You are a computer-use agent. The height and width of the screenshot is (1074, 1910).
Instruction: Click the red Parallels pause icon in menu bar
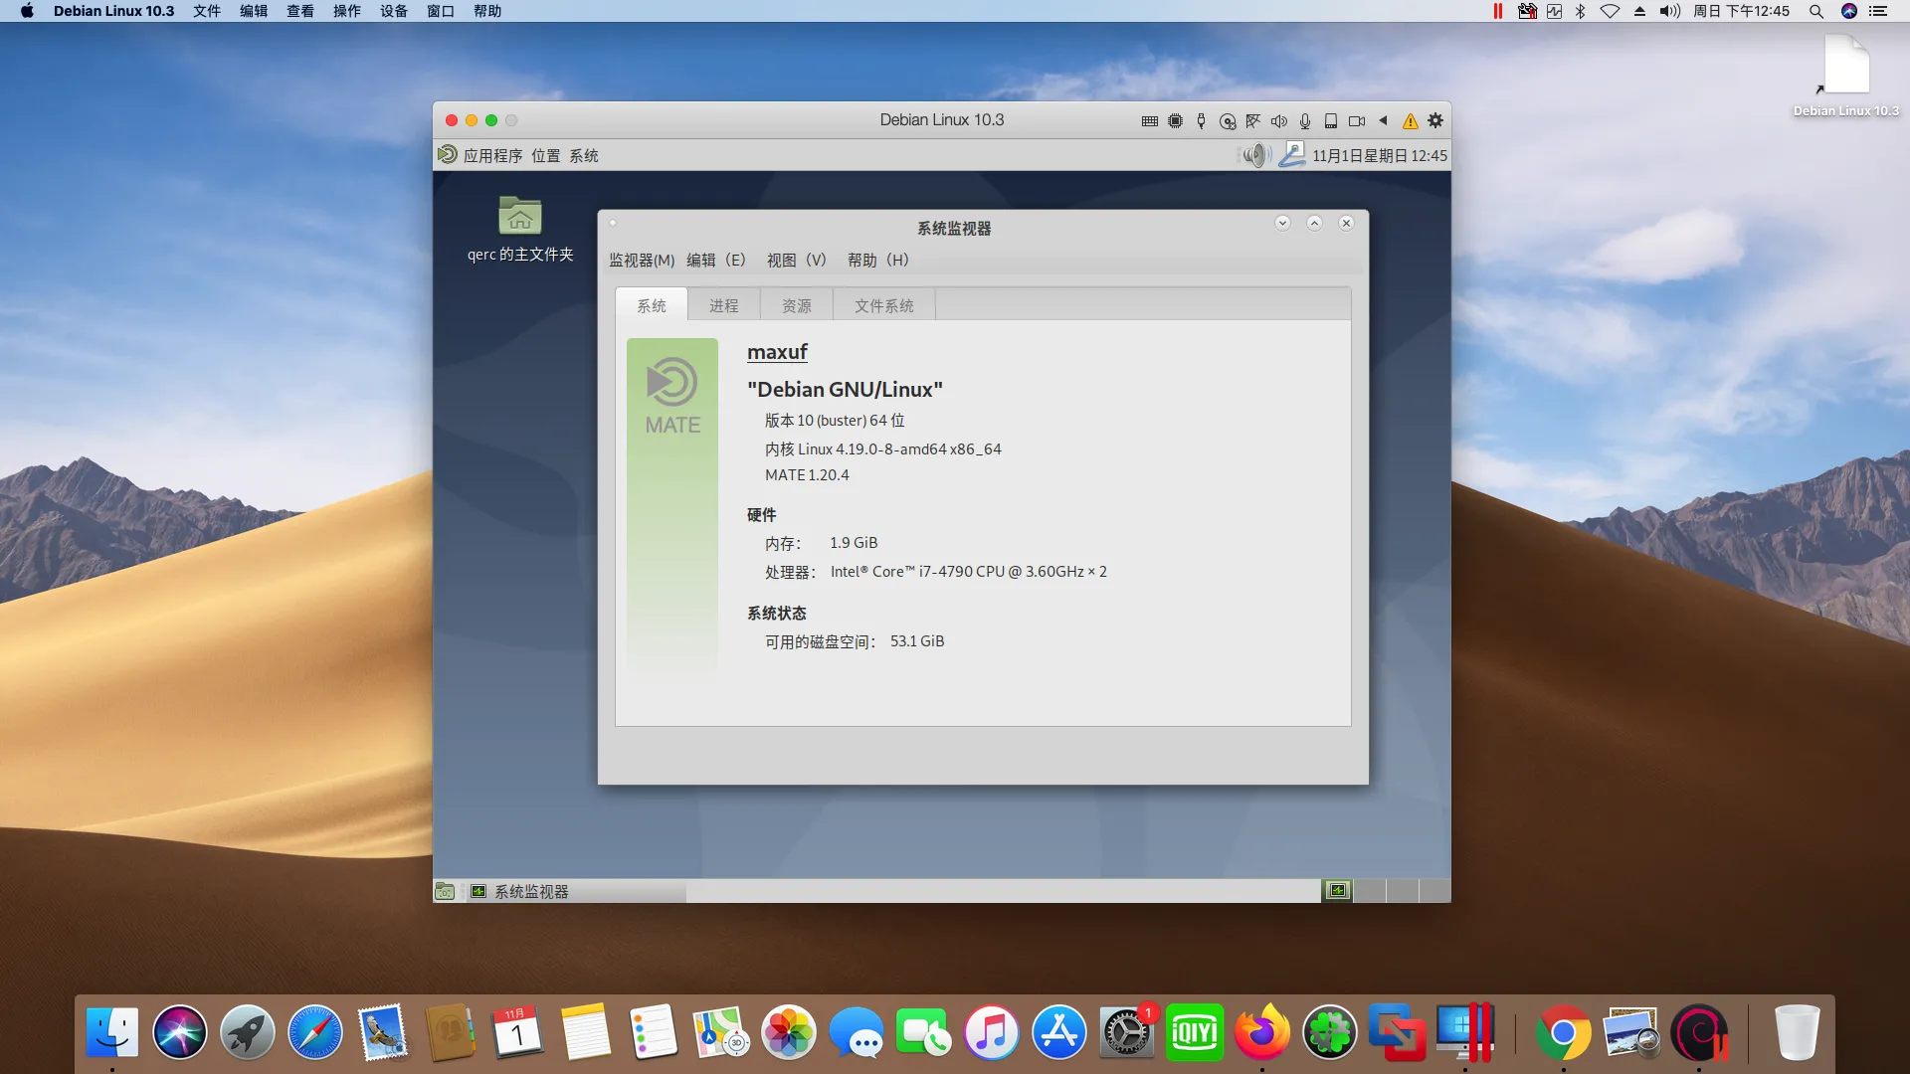[1498, 11]
